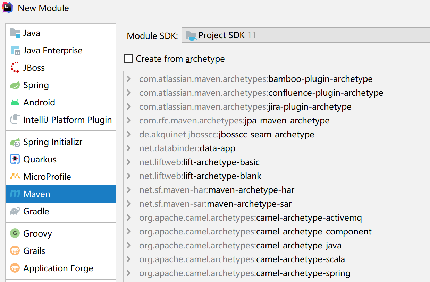
Task: Select the Groovy green icon
Action: (15, 234)
